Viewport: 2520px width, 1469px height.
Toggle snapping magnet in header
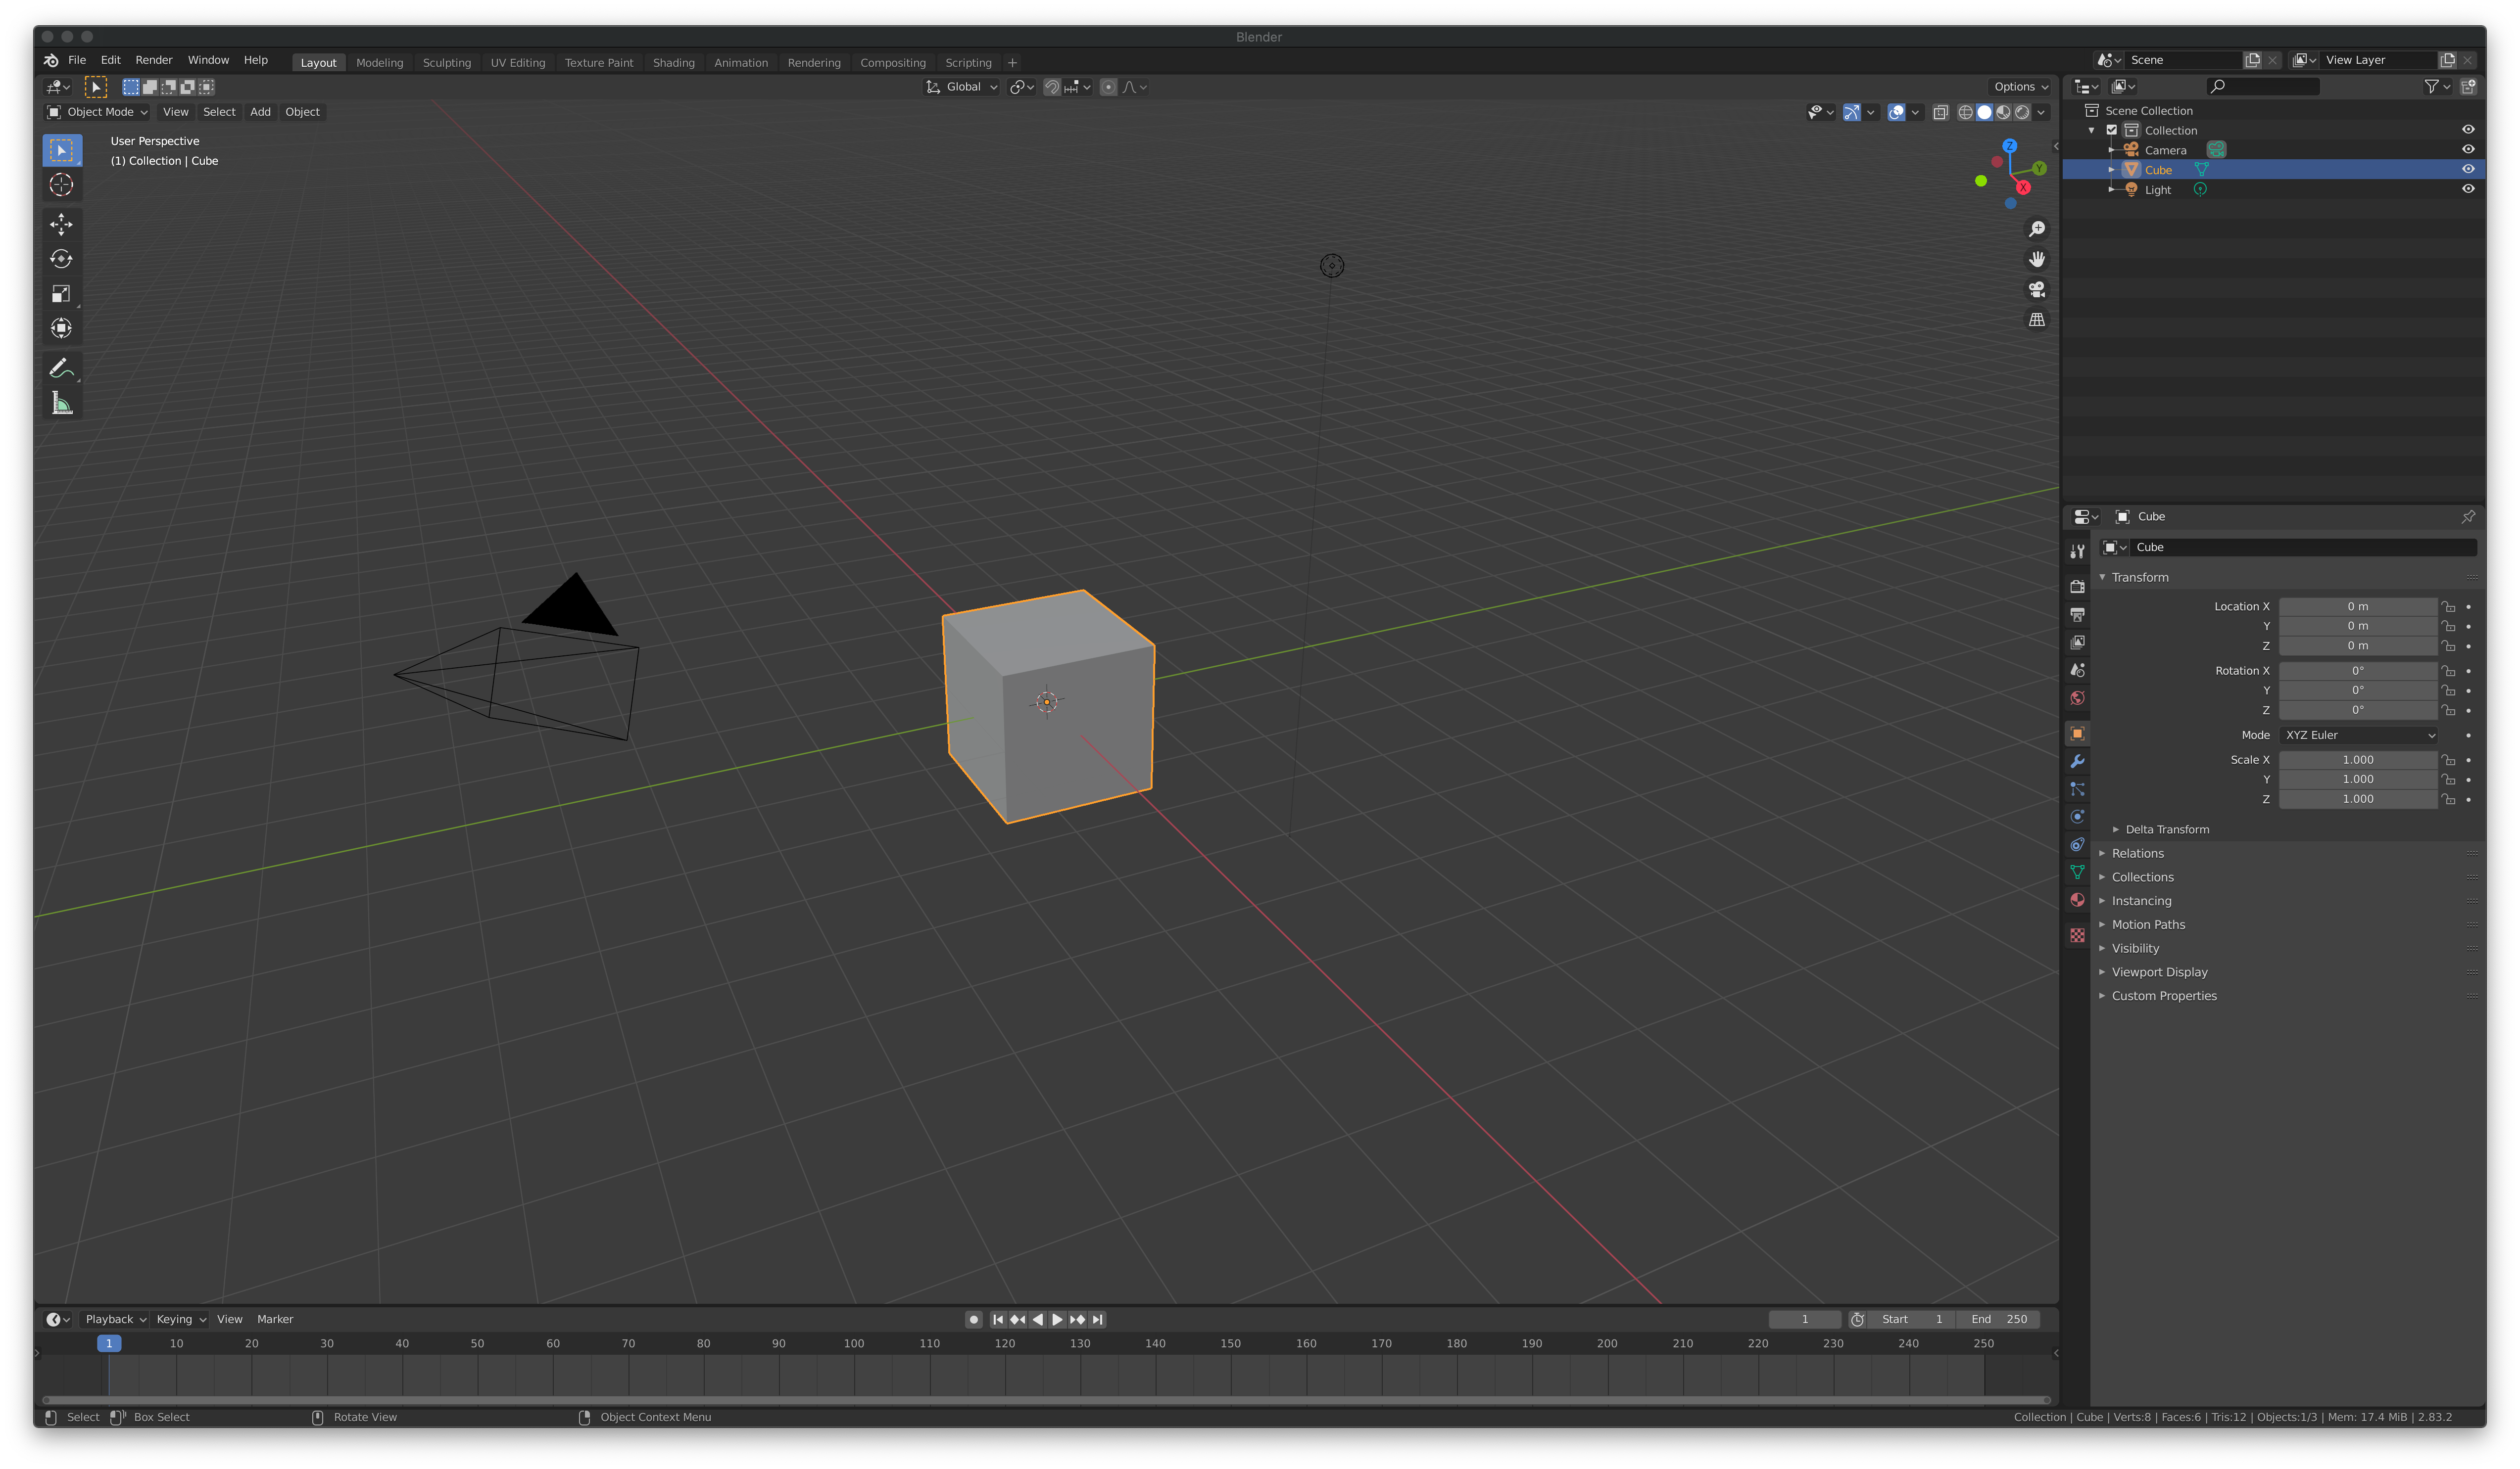[x=1051, y=87]
